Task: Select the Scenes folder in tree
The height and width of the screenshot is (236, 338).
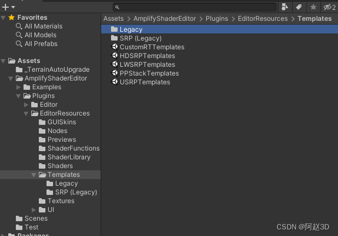Action: [x=36, y=218]
